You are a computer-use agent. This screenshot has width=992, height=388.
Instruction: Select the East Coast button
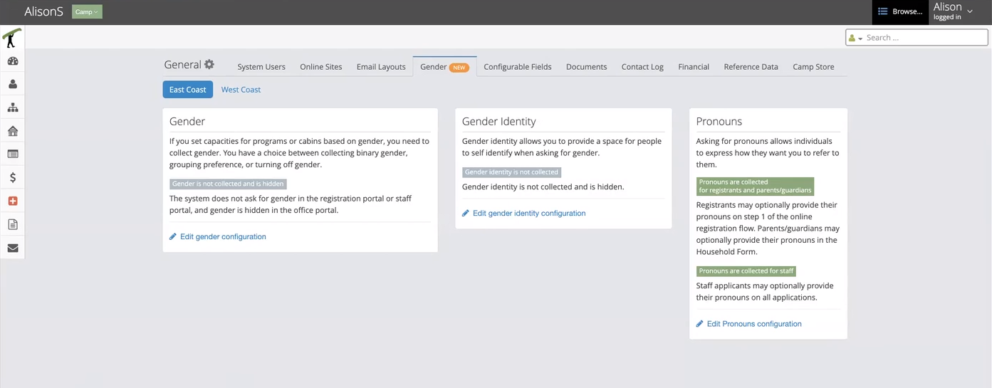point(188,90)
